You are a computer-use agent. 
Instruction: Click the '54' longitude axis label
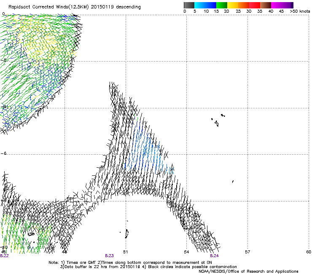coord(186,252)
